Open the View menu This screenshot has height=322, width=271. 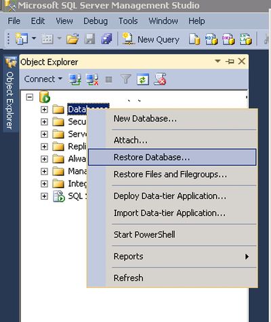pos(64,21)
